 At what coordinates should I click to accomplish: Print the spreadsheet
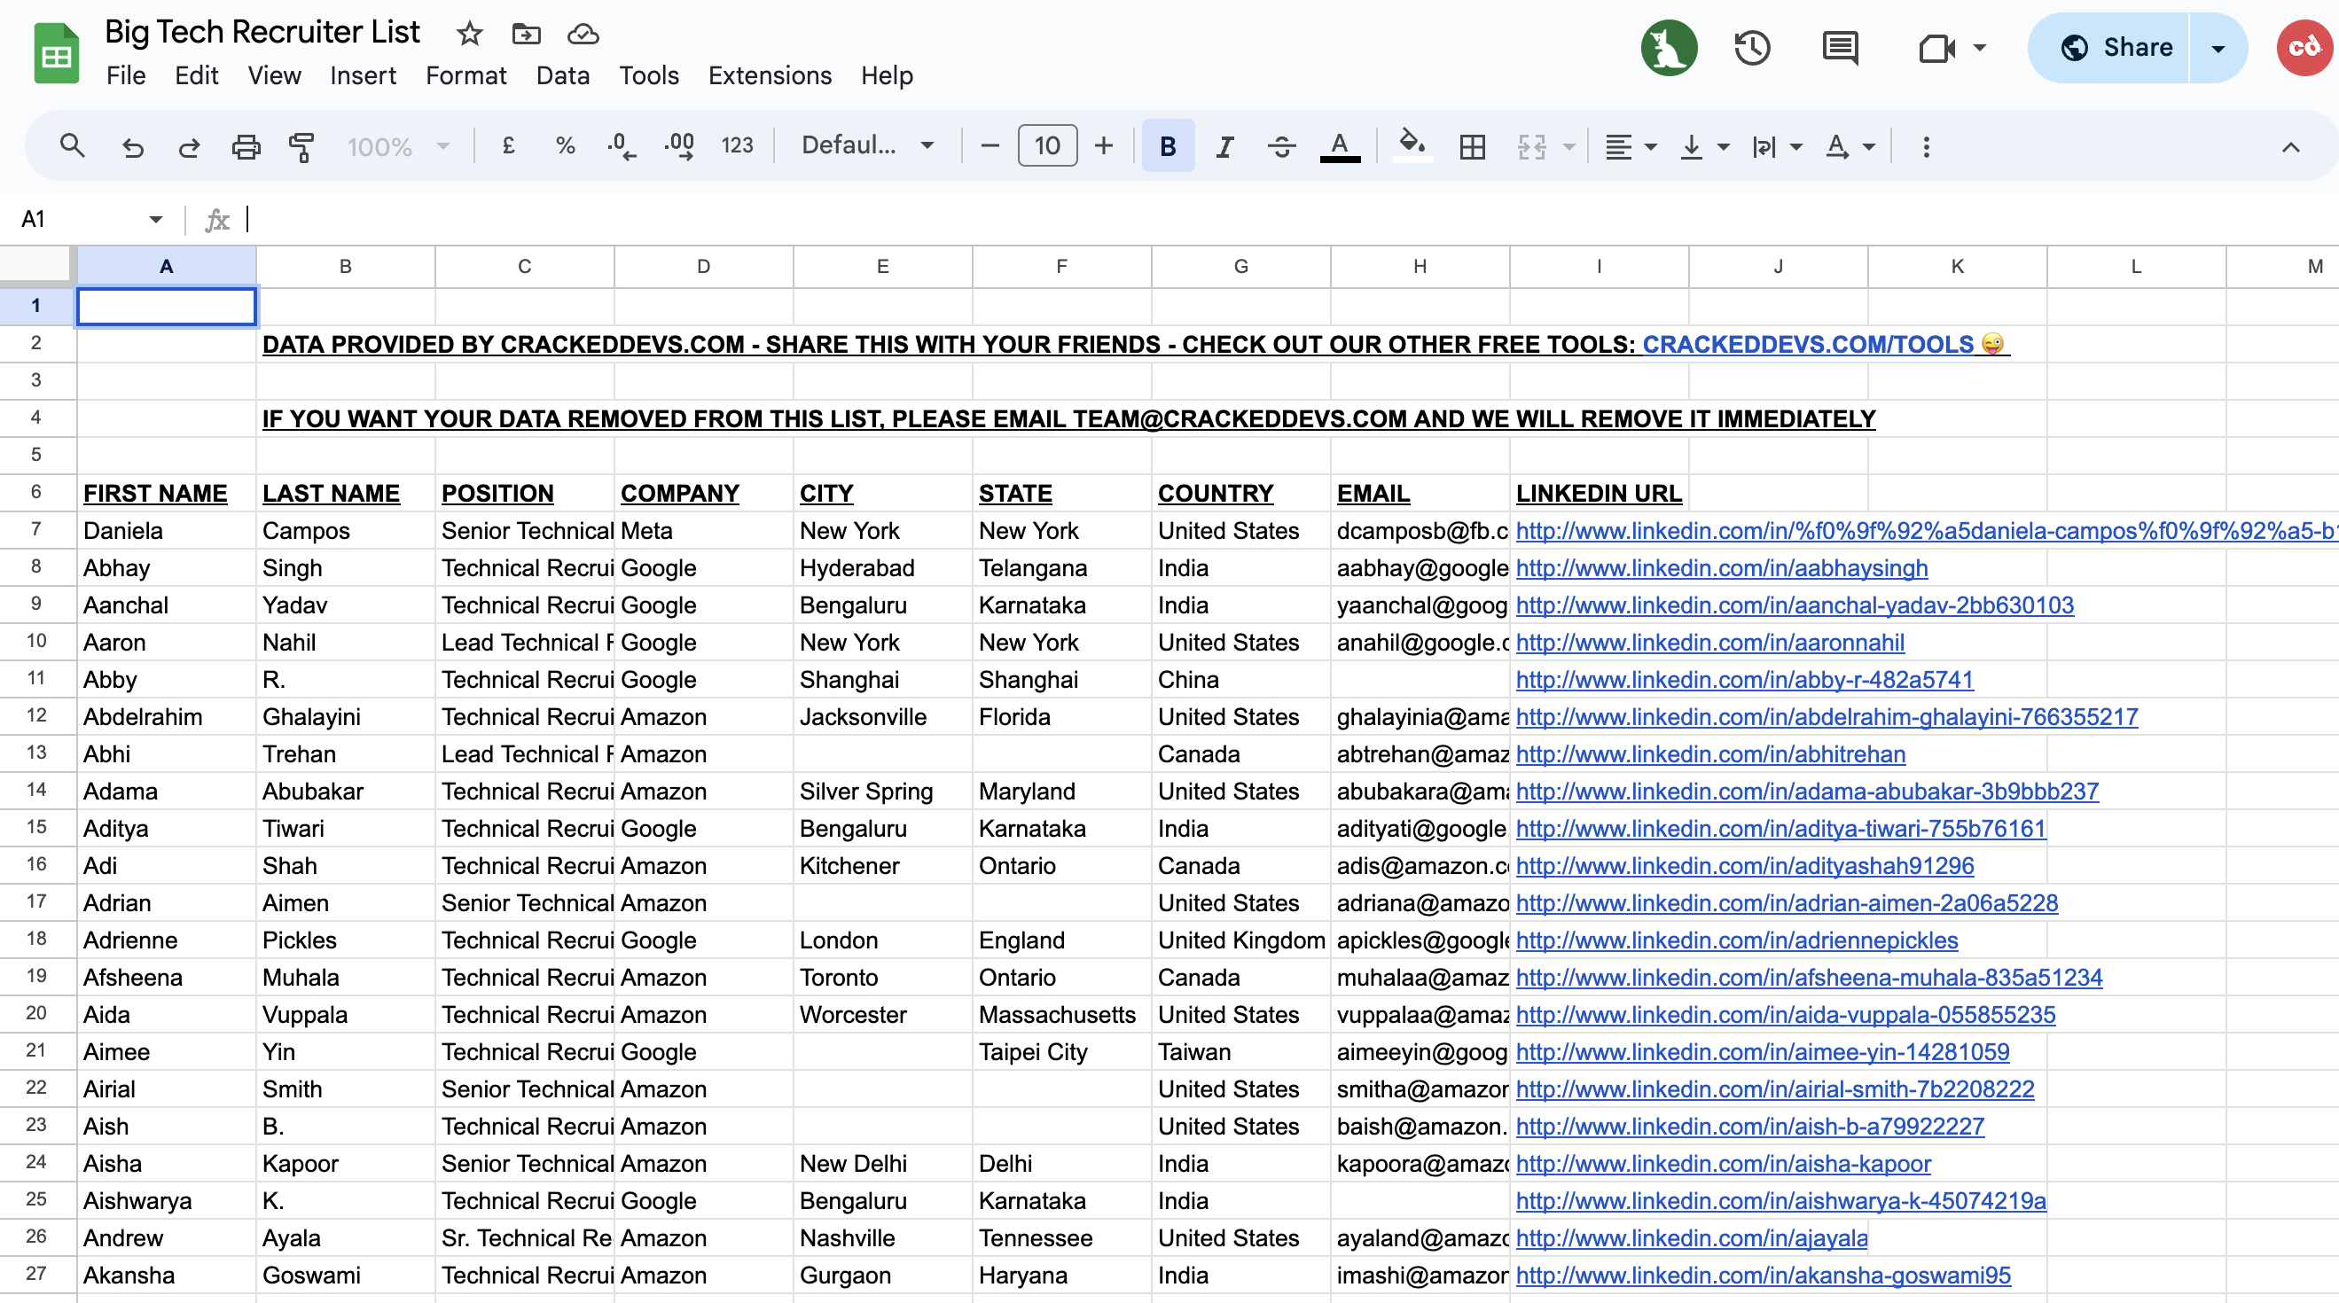click(x=245, y=146)
